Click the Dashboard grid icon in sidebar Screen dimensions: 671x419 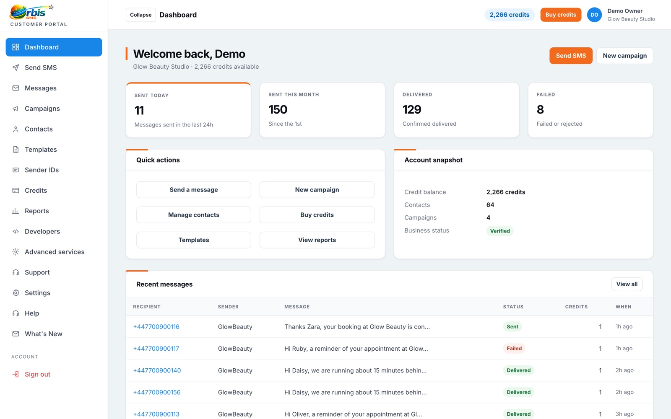[16, 47]
